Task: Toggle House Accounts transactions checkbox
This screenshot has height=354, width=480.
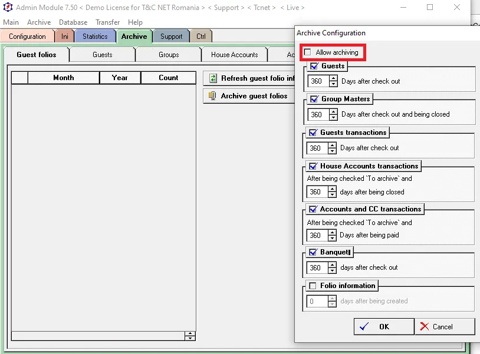Action: click(x=313, y=166)
